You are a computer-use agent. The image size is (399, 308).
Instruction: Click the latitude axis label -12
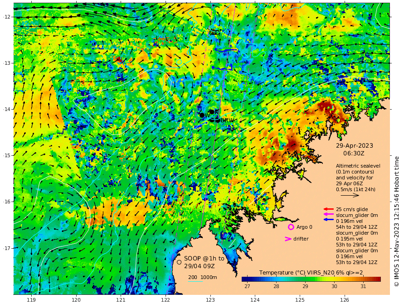[7, 17]
